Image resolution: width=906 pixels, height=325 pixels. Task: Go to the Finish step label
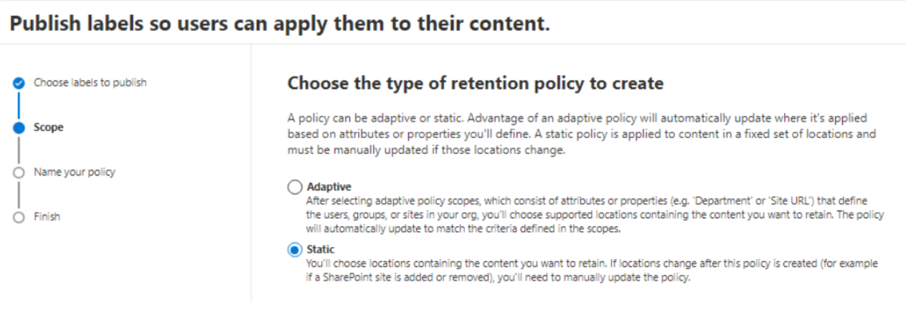[x=47, y=216]
